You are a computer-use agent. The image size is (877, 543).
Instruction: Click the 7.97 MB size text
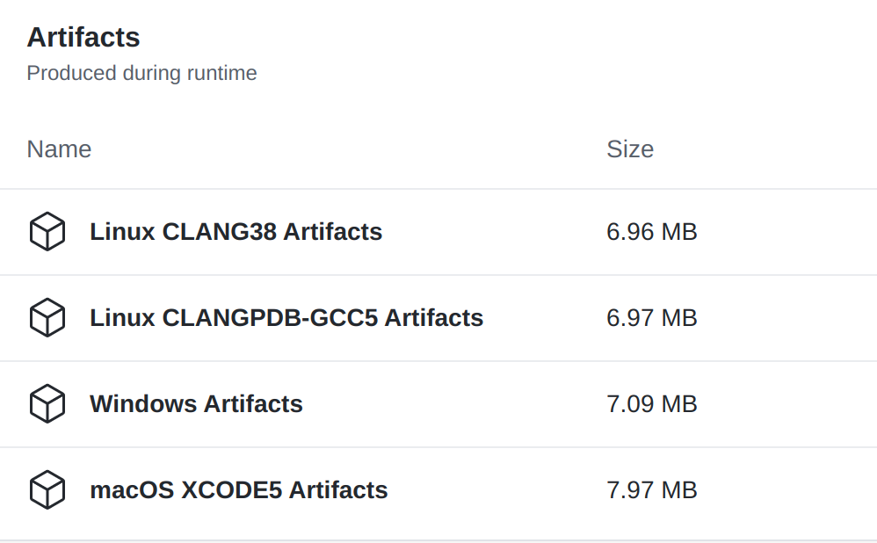(x=651, y=490)
